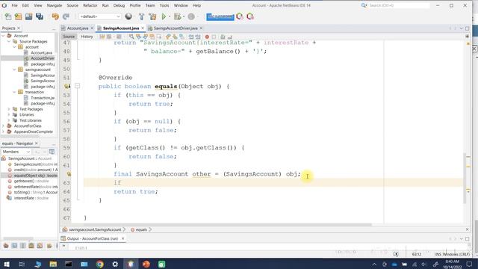Run the project with green play icon
The width and height of the screenshot is (478, 269).
[x=164, y=16]
